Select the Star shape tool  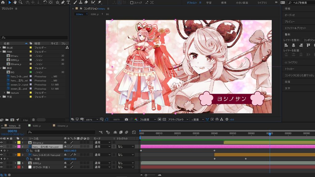coord(58,2)
